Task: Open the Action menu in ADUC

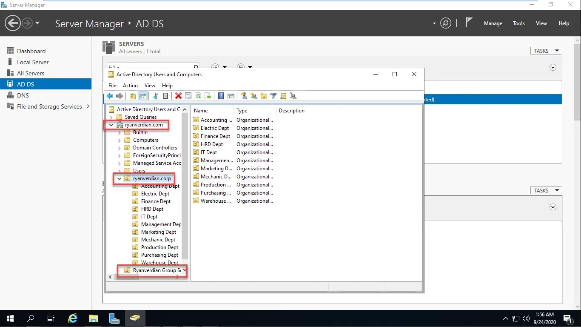Action: 130,86
